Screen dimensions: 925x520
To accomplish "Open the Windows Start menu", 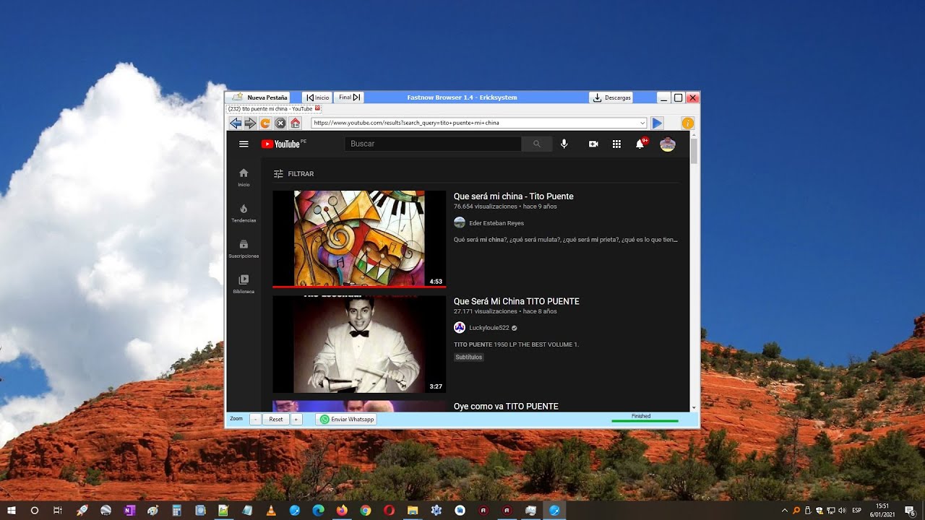I will point(12,510).
